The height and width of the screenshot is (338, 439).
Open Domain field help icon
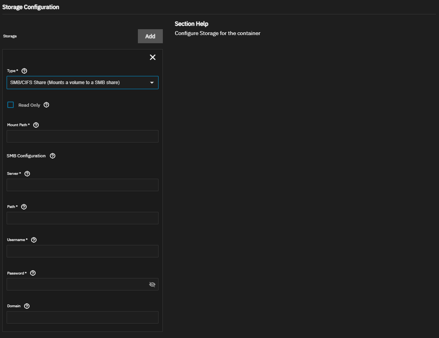tap(27, 306)
